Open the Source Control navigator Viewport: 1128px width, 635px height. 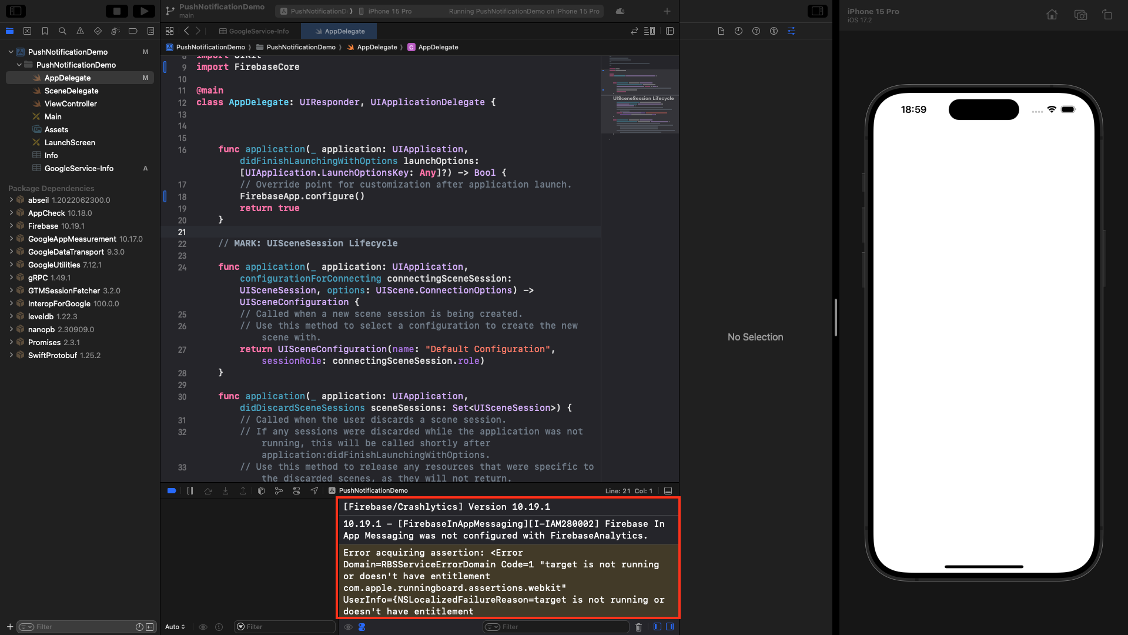[x=27, y=31]
